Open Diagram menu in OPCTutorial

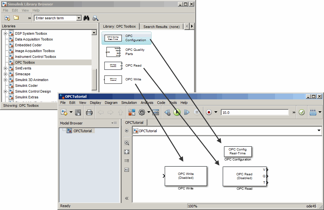point(111,103)
